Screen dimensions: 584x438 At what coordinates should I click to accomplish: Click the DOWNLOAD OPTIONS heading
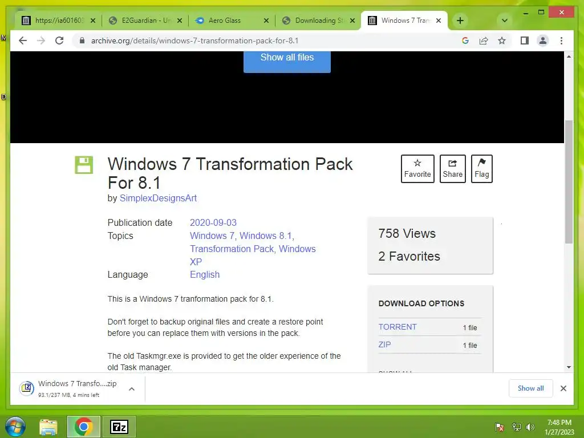[421, 303]
